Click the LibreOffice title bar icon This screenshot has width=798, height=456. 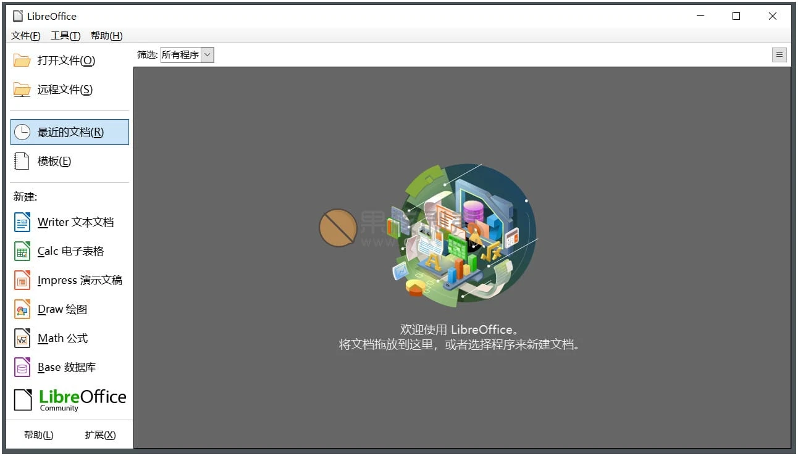18,16
